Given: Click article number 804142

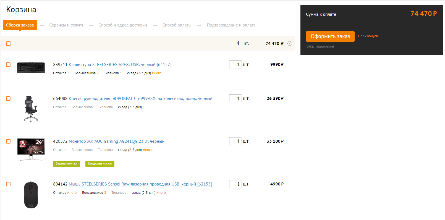Looking at the screenshot, I should 60,184.
